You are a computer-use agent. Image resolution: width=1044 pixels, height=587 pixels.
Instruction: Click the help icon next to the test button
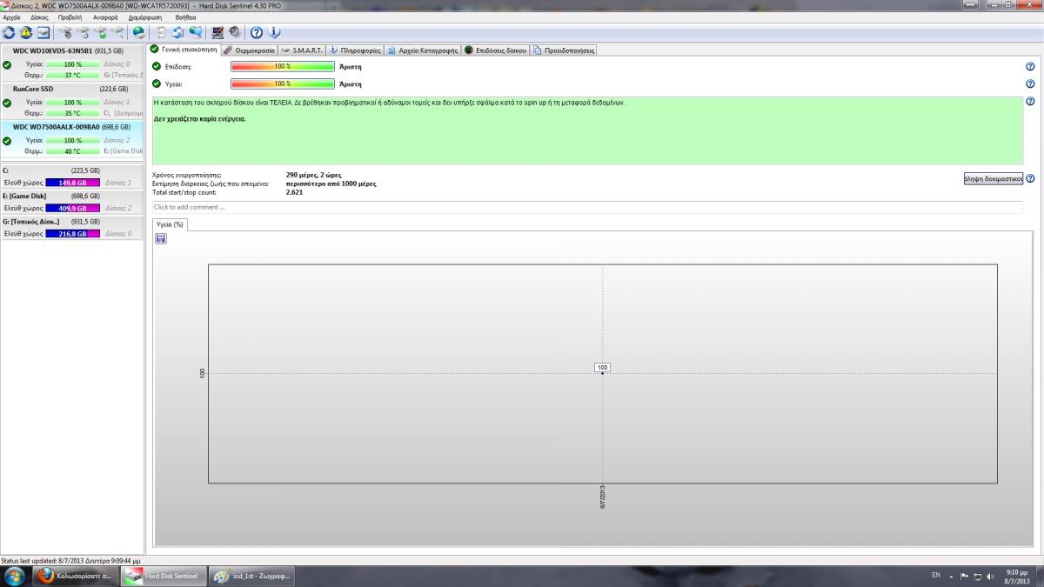point(1030,178)
